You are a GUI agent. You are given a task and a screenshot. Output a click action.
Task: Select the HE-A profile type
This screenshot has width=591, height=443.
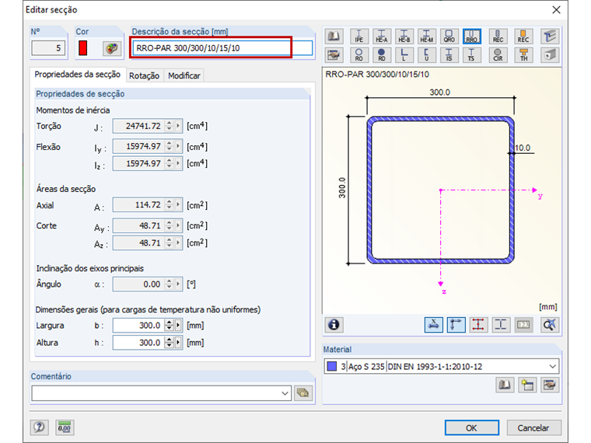pos(382,37)
